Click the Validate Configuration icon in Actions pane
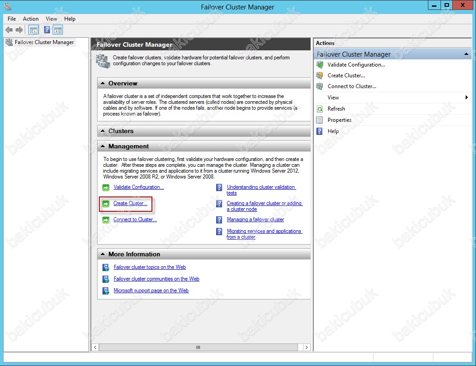This screenshot has width=476, height=366. [320, 65]
